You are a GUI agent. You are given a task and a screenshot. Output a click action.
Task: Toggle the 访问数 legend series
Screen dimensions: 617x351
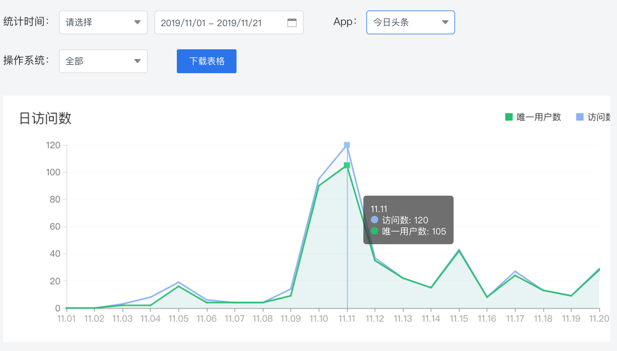coord(593,117)
